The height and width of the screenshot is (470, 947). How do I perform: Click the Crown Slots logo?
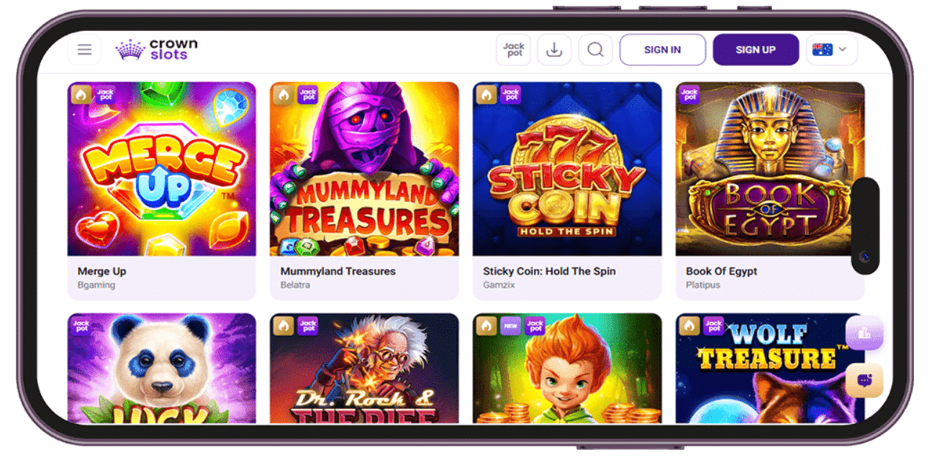[156, 50]
